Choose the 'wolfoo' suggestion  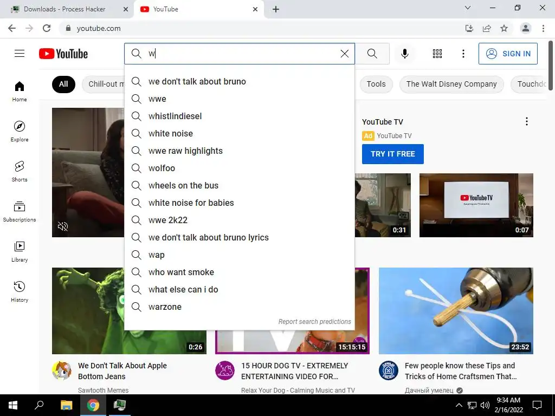[239, 168]
